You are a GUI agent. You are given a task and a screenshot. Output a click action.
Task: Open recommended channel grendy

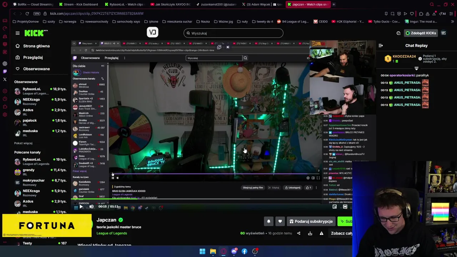pos(40,172)
